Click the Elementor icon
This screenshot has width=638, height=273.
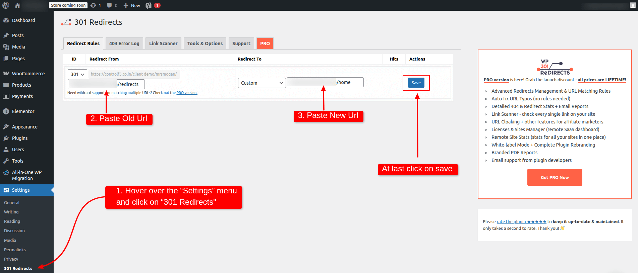click(6, 111)
